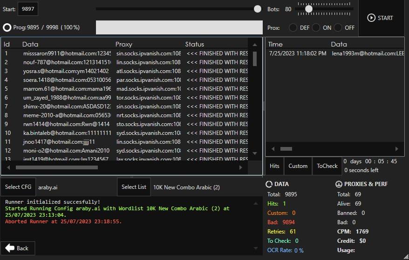Click the START play icon
The image size is (409, 260).
371,18
